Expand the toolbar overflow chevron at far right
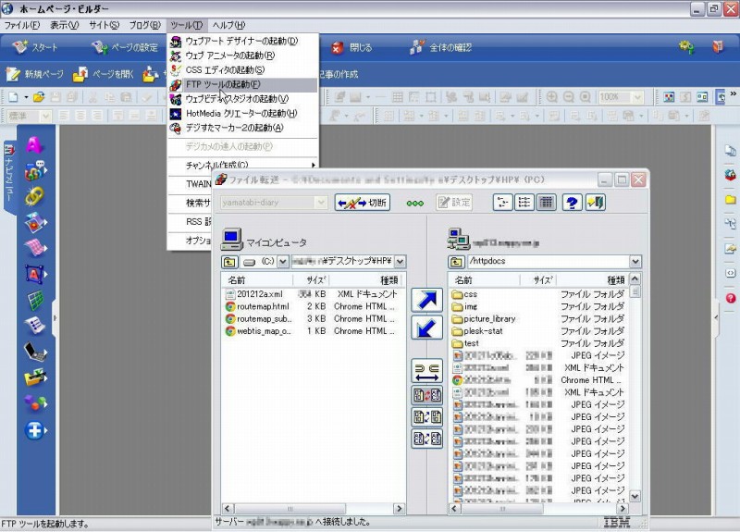The height and width of the screenshot is (532, 740). tap(733, 94)
